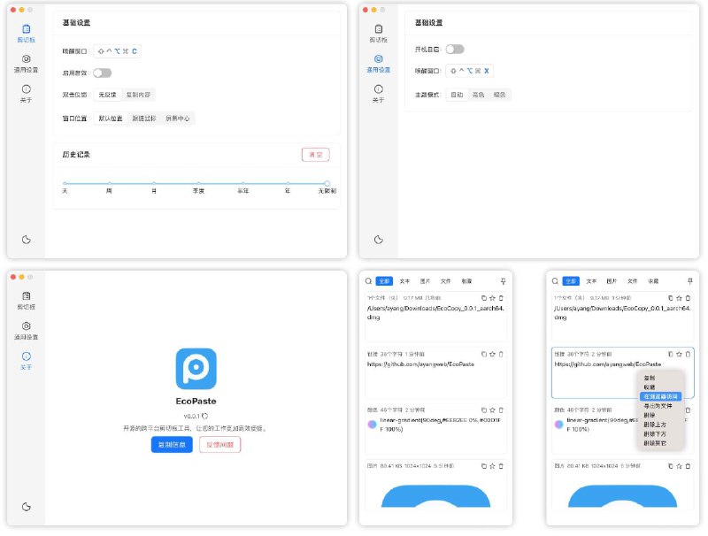Image resolution: width=708 pixels, height=536 pixels.
Task: Click the dark mode icon at sidebar bottom
Action: (x=27, y=240)
